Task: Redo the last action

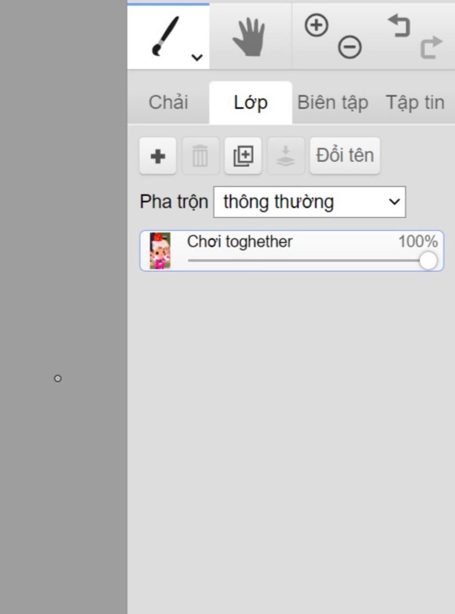Action: 431,47
